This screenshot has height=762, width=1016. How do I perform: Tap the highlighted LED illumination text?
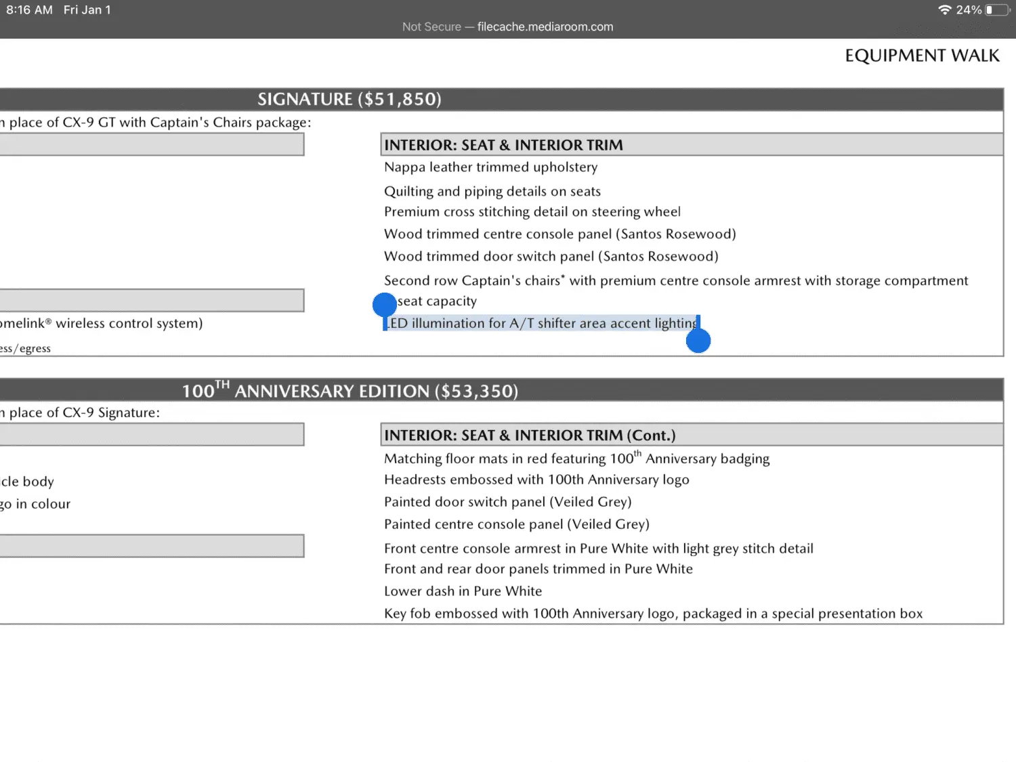click(x=542, y=324)
